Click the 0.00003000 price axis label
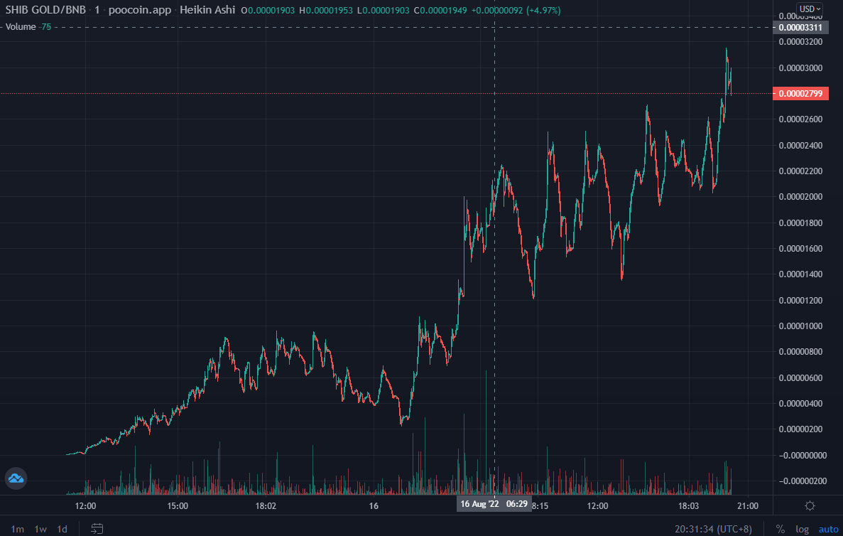Image resolution: width=843 pixels, height=536 pixels. tap(800, 68)
